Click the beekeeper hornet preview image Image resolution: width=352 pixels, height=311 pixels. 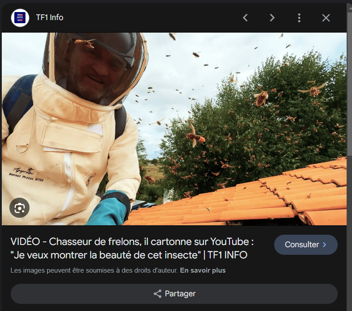[x=174, y=129]
